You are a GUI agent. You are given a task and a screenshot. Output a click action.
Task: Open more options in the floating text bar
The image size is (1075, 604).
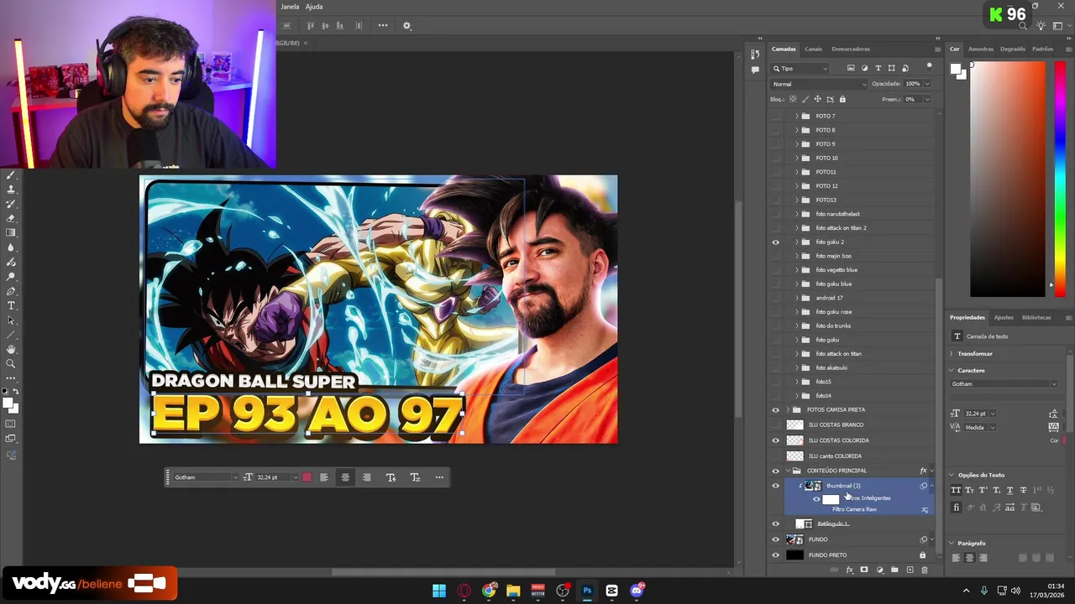(x=439, y=477)
